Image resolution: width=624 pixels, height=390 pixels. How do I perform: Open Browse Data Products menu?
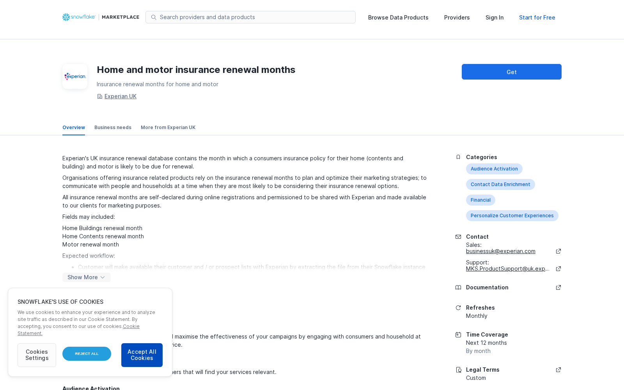[398, 18]
